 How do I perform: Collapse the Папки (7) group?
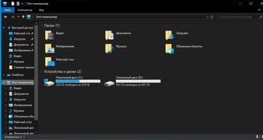pyautogui.click(x=42, y=26)
